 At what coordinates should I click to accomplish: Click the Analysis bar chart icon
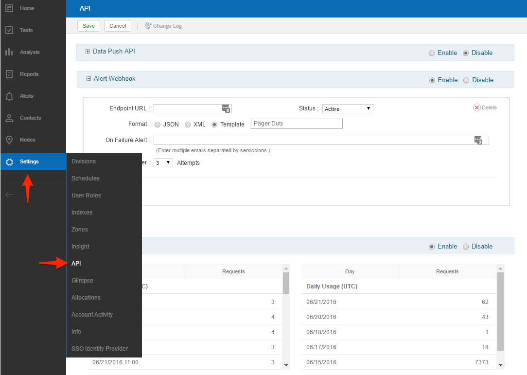(x=9, y=52)
